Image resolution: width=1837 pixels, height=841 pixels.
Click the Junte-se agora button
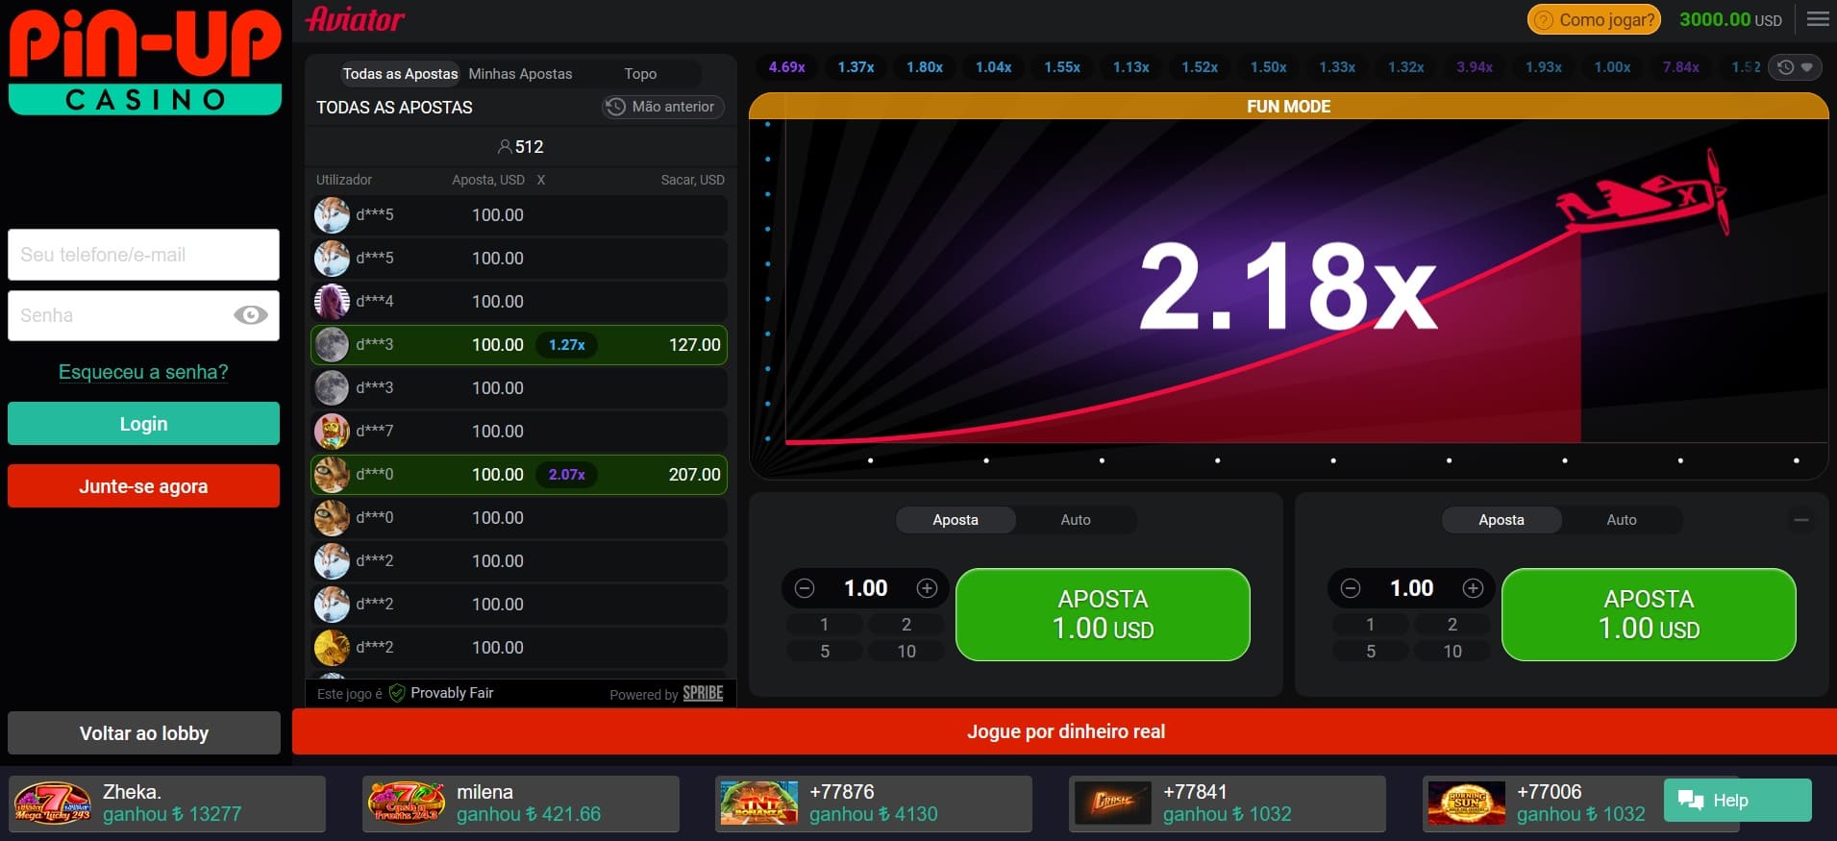coord(144,486)
